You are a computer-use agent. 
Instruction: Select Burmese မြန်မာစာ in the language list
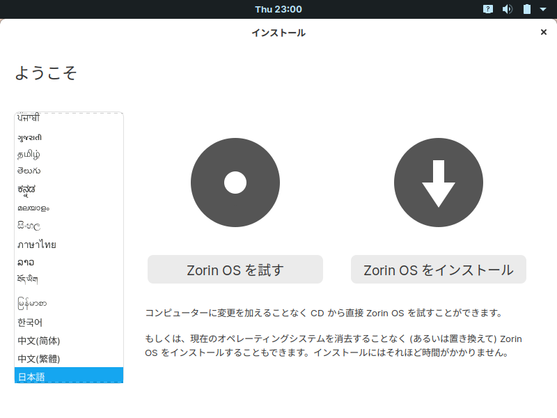pos(69,303)
